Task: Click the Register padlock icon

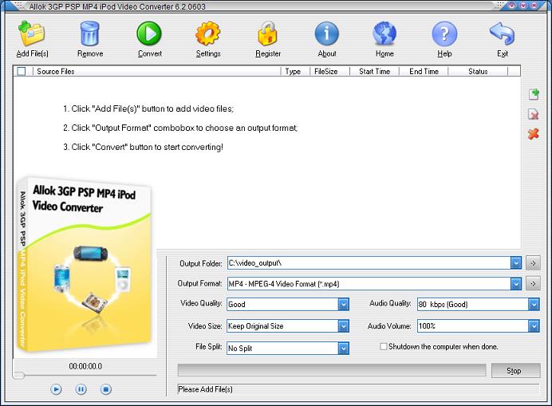Action: [x=267, y=33]
